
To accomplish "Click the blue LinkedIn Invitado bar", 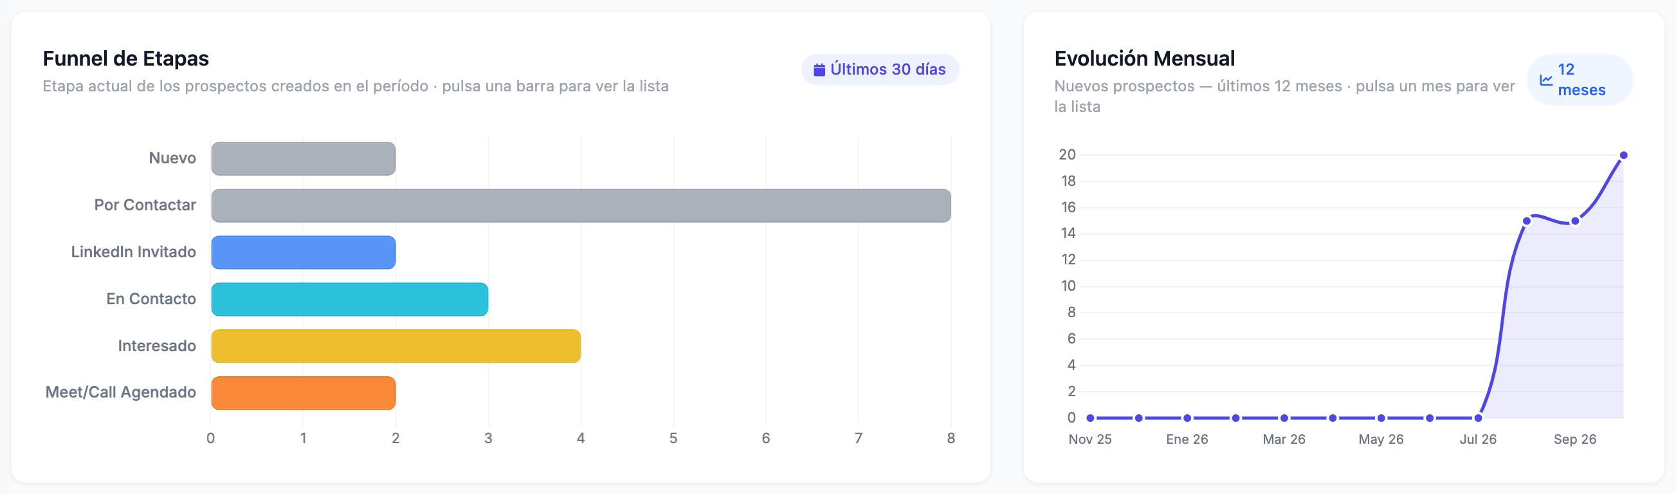I will tap(303, 253).
